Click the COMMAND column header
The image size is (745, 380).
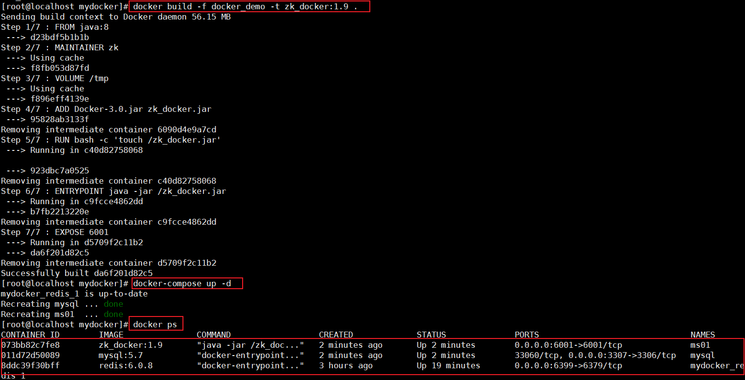(214, 335)
